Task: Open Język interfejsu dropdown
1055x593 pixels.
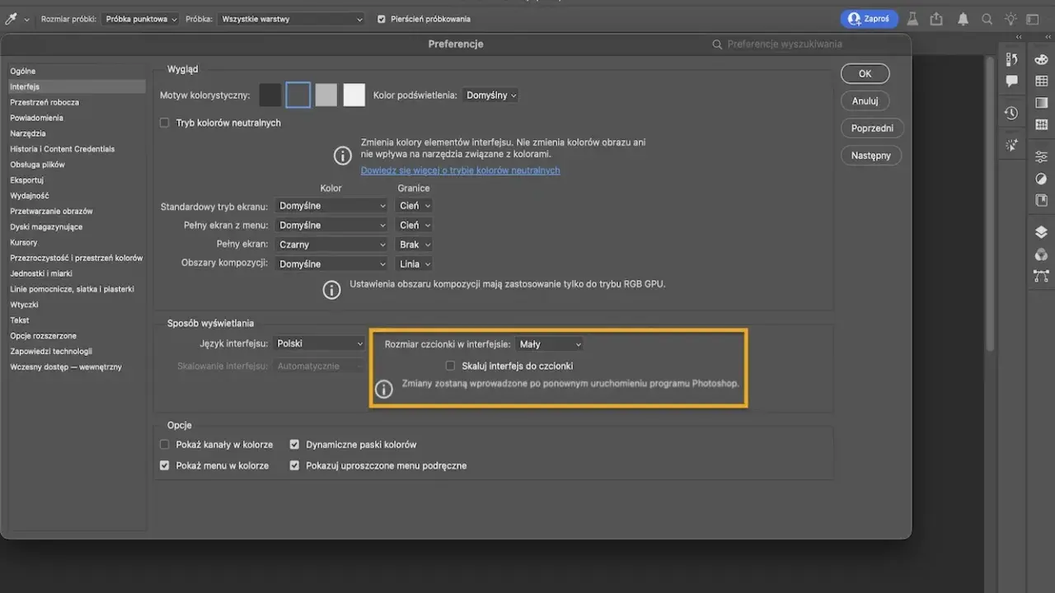Action: coord(319,343)
